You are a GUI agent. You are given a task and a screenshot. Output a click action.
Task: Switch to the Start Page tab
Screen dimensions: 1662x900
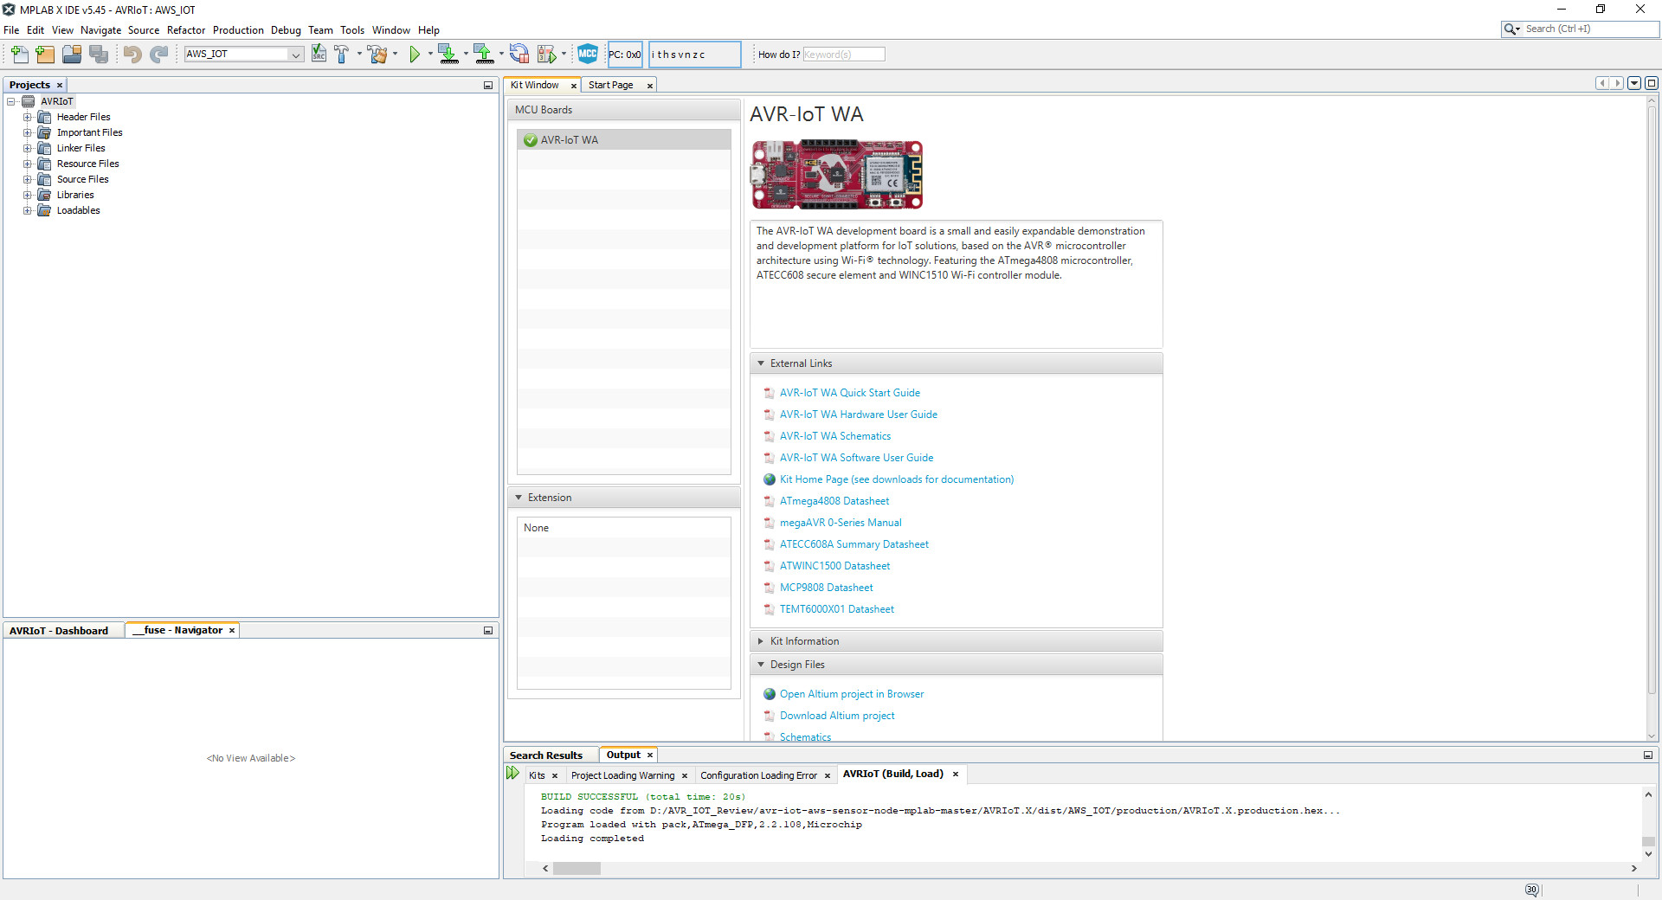point(610,85)
